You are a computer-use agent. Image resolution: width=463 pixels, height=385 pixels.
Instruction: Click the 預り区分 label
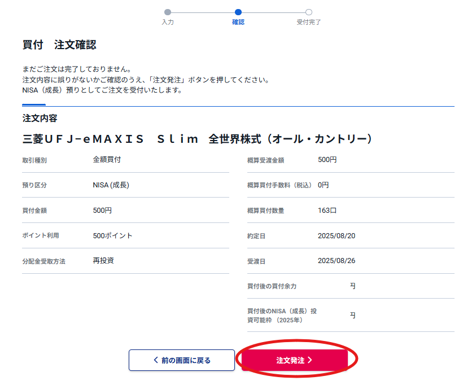[x=34, y=185]
